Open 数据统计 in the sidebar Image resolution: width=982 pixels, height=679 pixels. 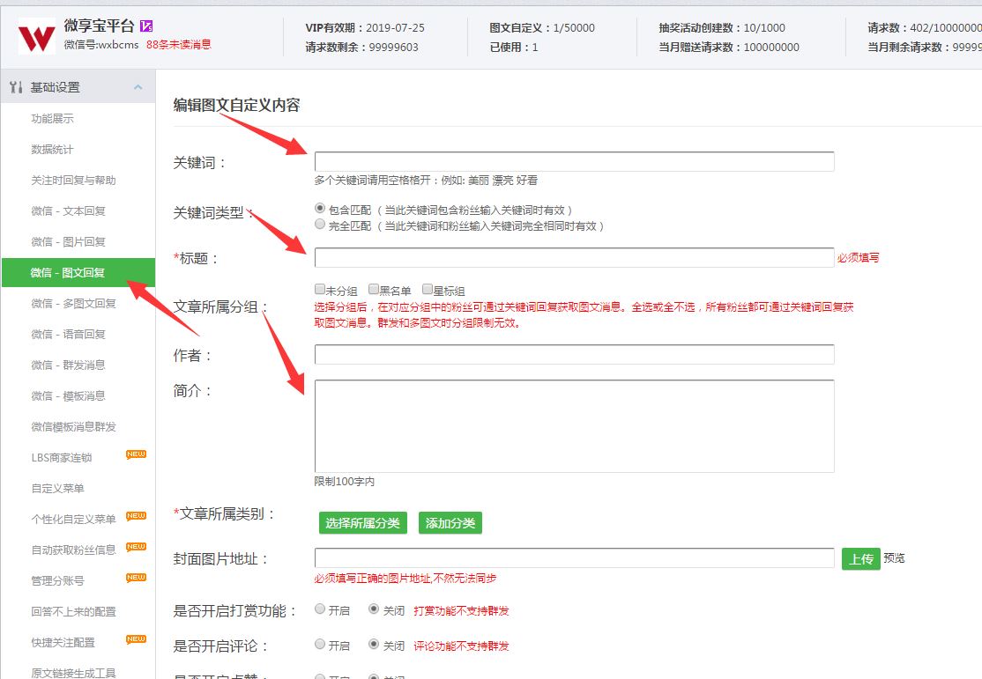[x=53, y=149]
